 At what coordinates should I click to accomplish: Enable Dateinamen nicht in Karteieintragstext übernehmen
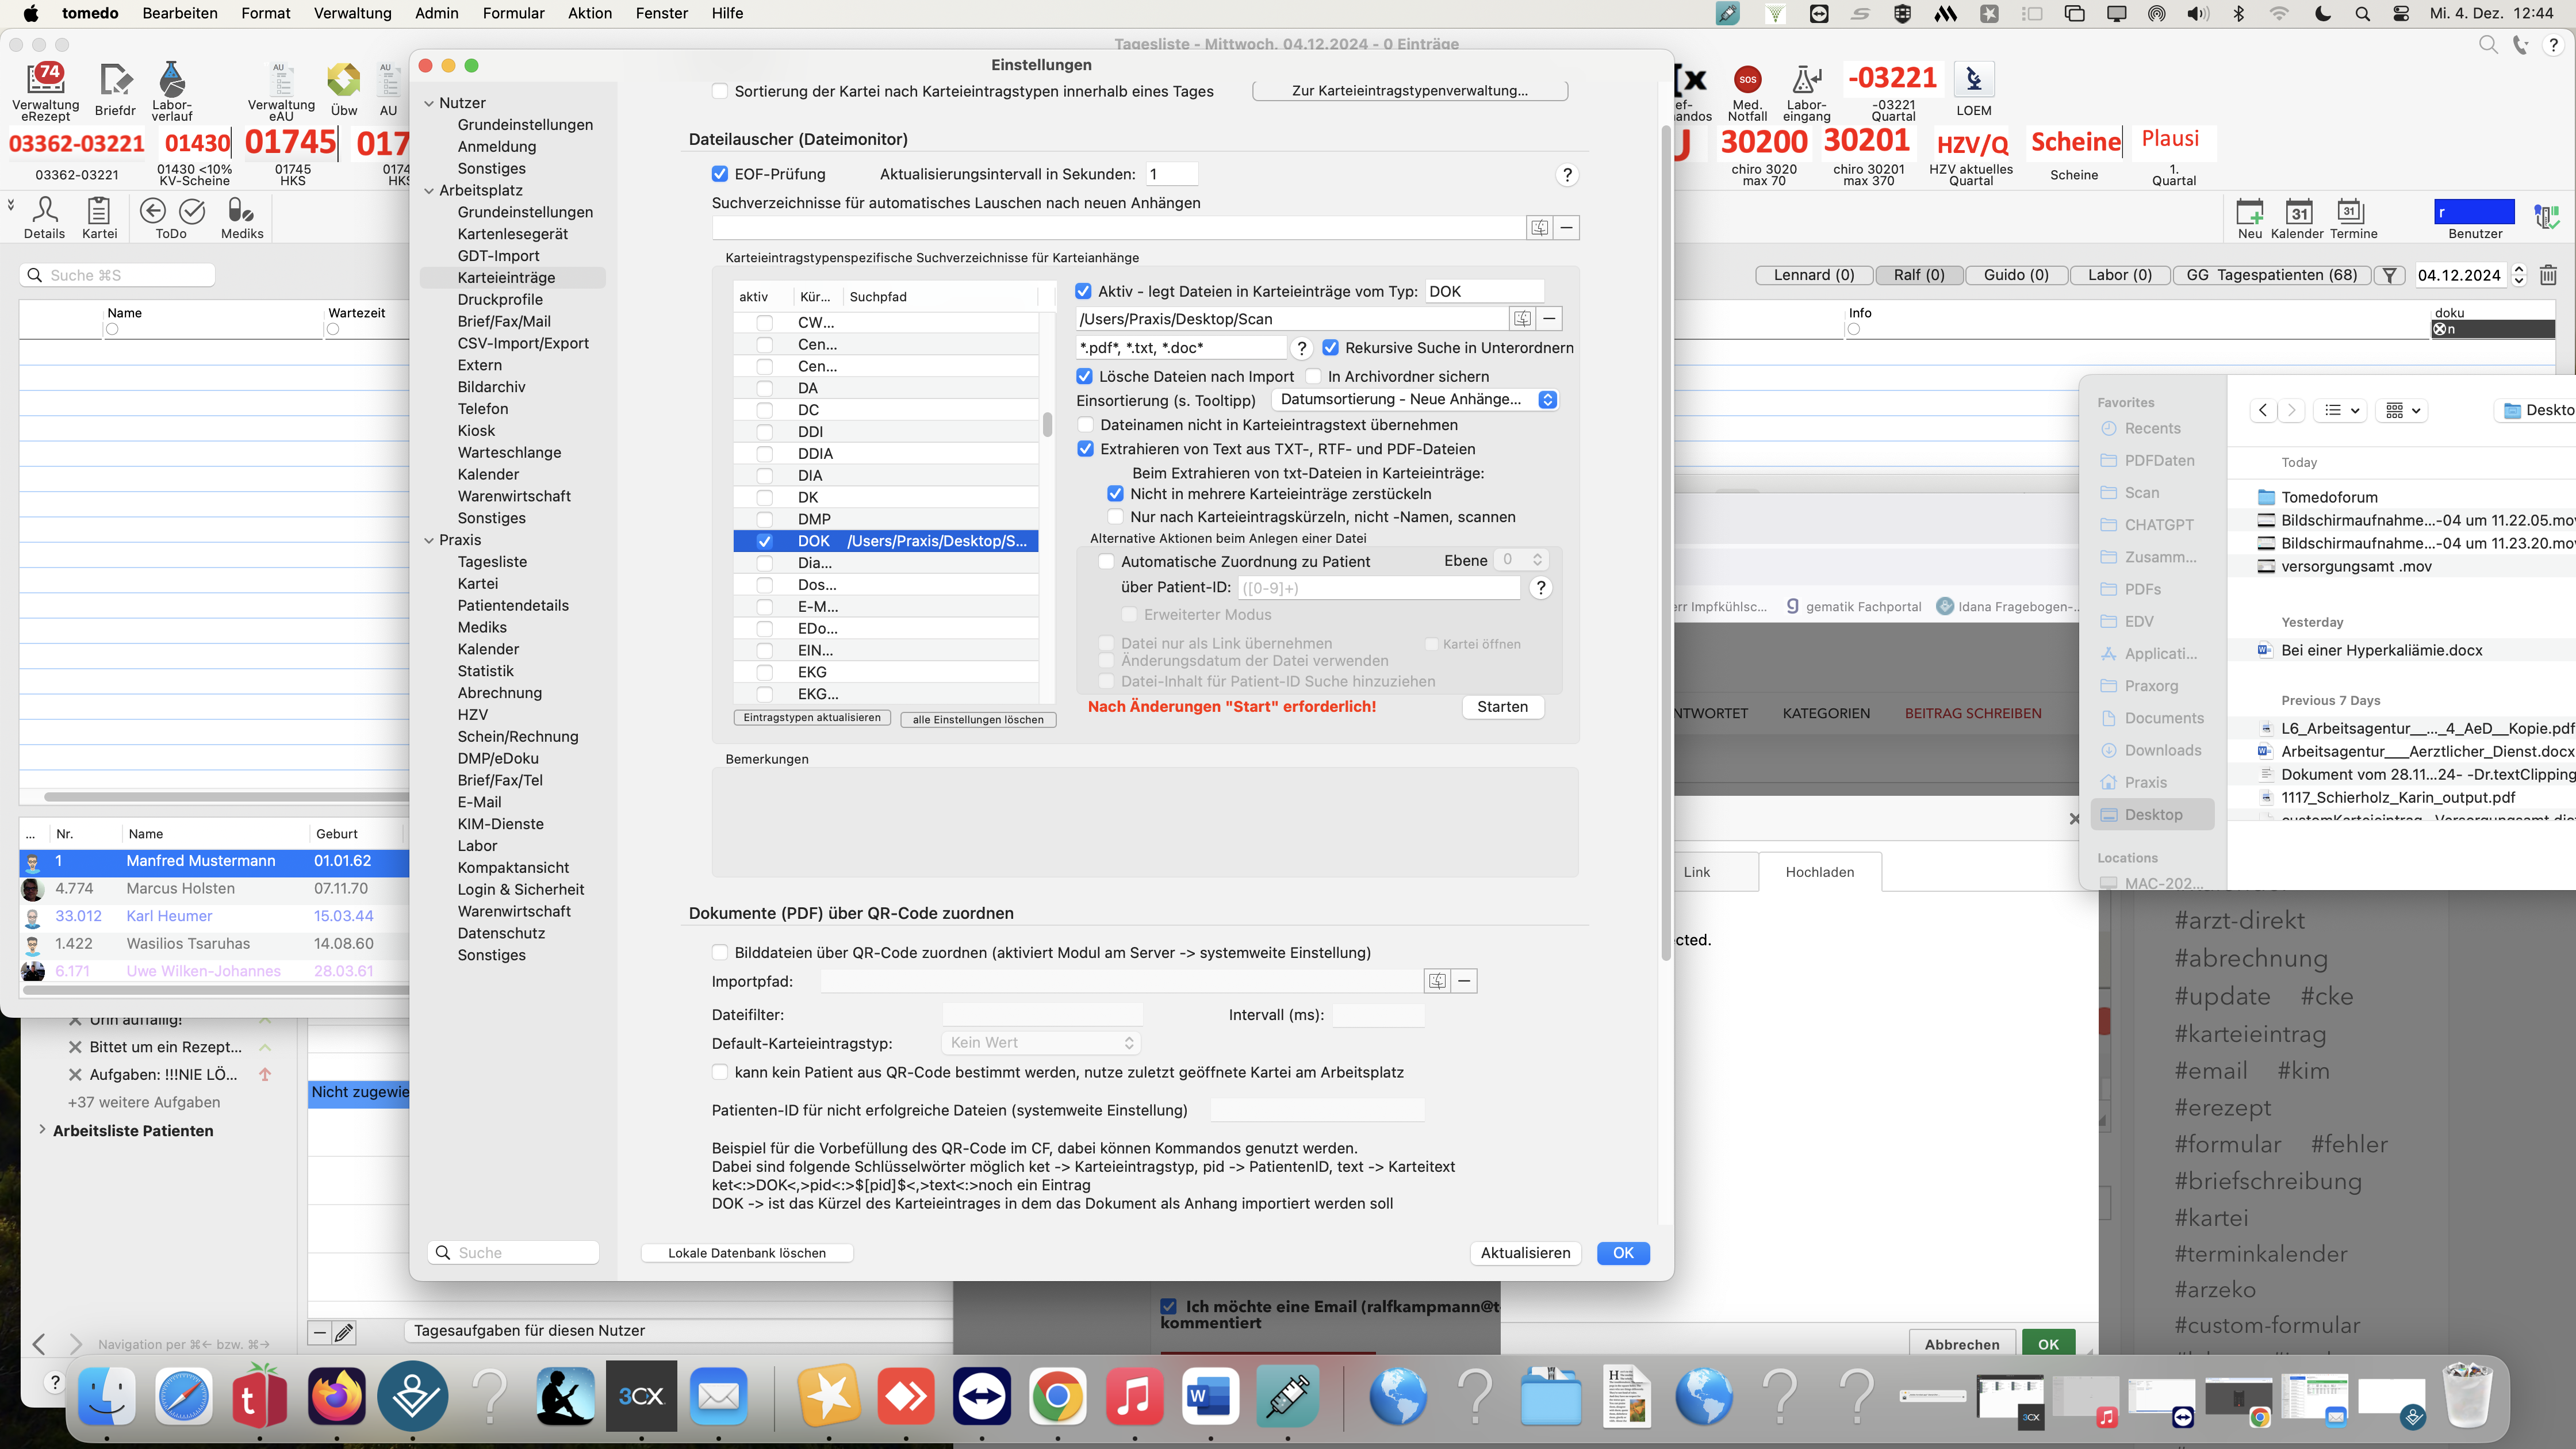click(x=1085, y=425)
